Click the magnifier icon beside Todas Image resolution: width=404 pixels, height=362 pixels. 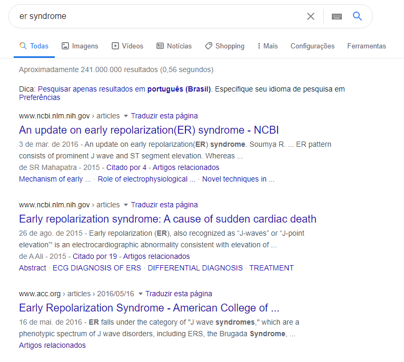tap(23, 46)
